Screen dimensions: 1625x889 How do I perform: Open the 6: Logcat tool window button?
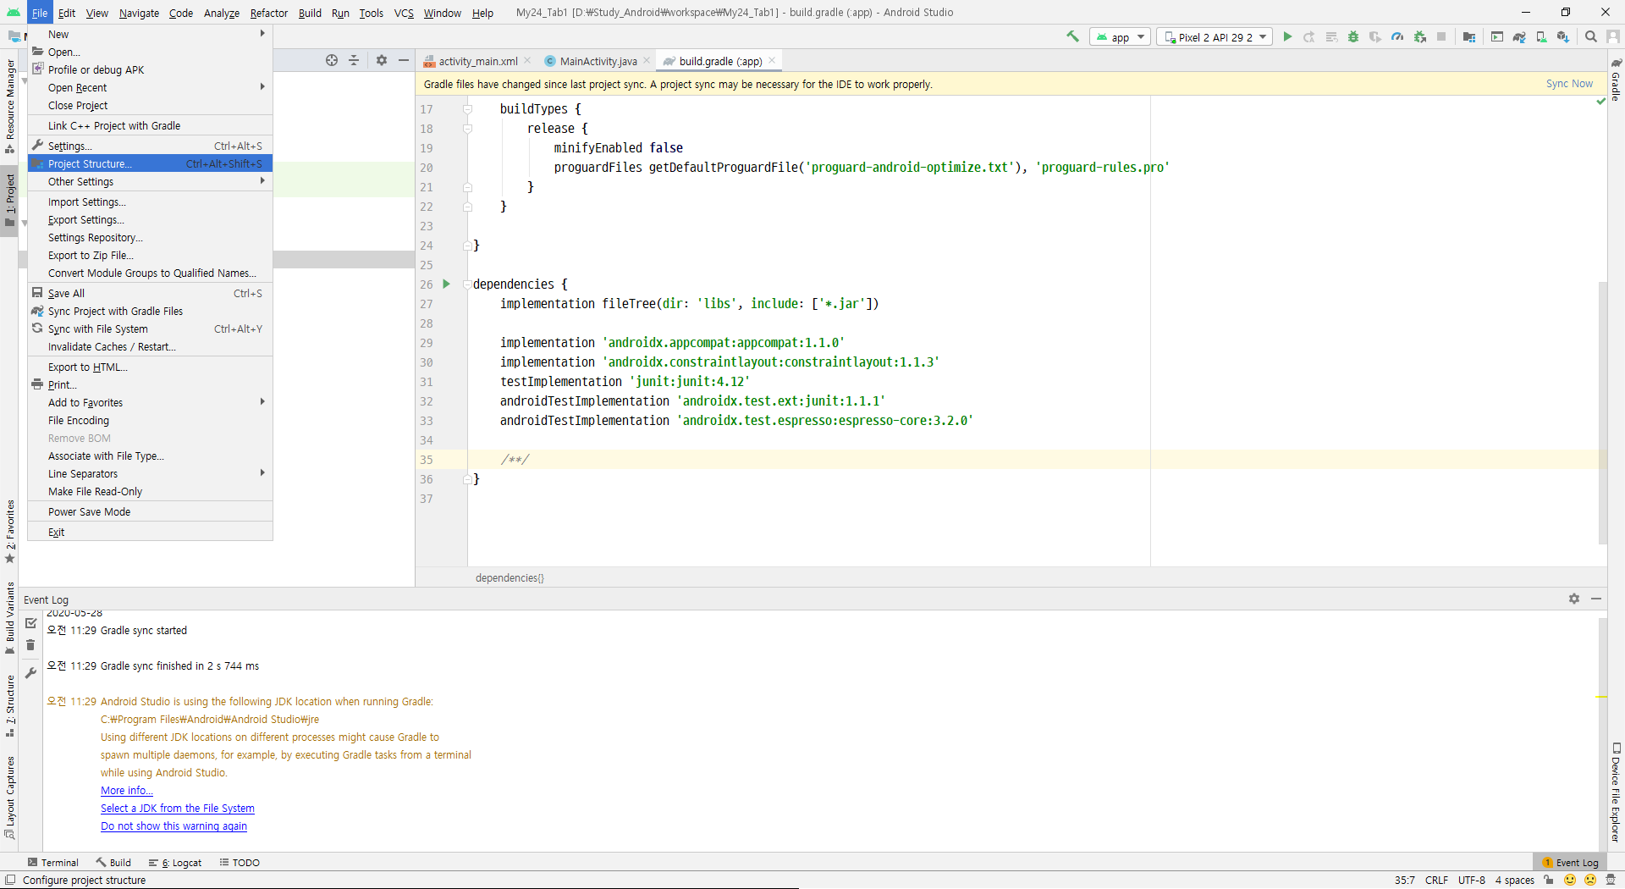[x=175, y=863]
